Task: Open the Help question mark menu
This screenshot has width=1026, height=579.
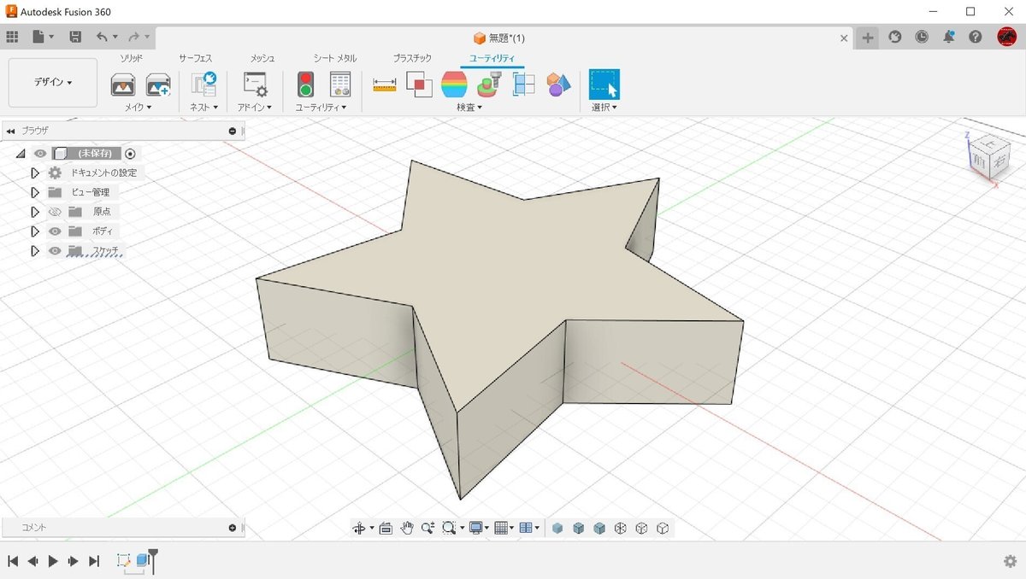Action: tap(976, 37)
